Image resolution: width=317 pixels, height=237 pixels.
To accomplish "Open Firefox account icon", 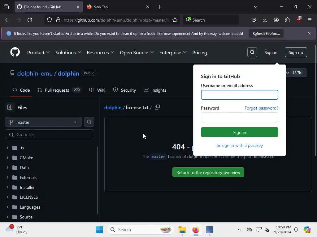I will tap(276, 20).
